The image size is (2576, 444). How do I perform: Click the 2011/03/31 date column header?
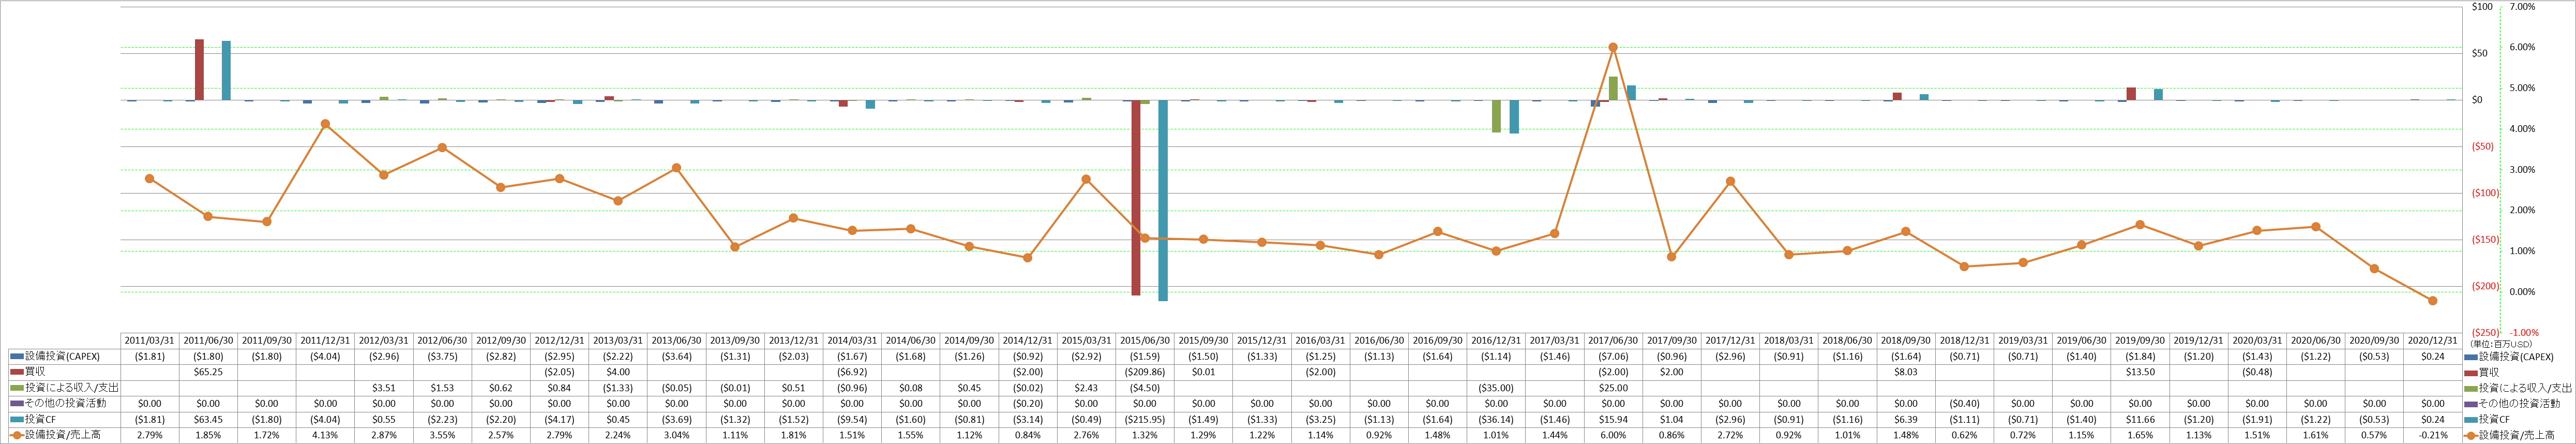click(x=150, y=341)
